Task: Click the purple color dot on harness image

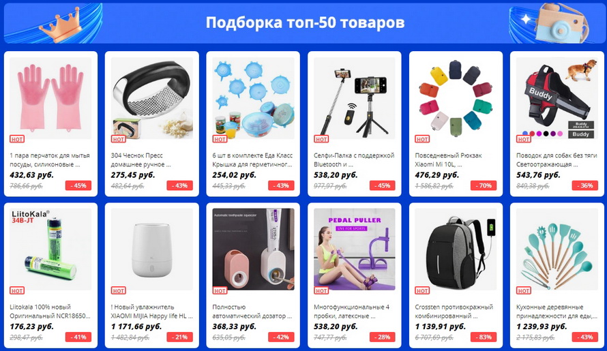Action: pyautogui.click(x=553, y=134)
